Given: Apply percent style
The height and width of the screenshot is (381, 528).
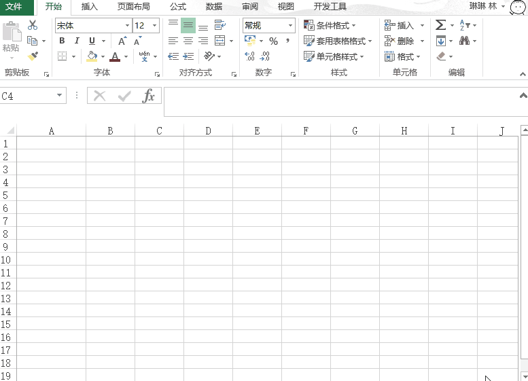Looking at the screenshot, I should 273,41.
